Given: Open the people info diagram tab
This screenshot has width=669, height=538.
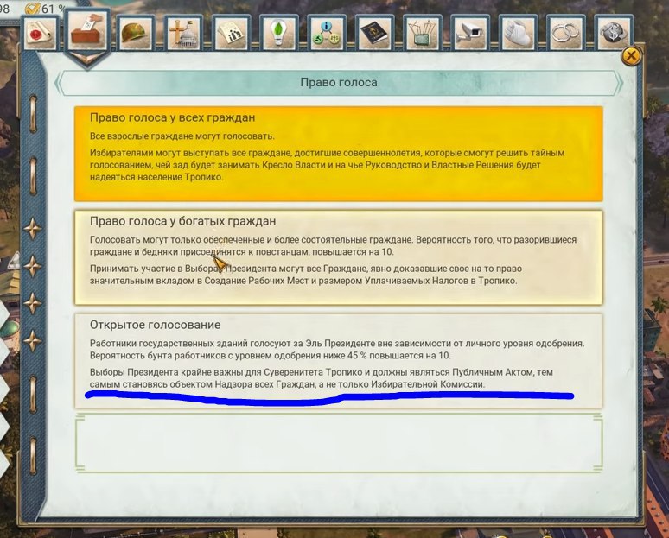Looking at the screenshot, I should [326, 34].
